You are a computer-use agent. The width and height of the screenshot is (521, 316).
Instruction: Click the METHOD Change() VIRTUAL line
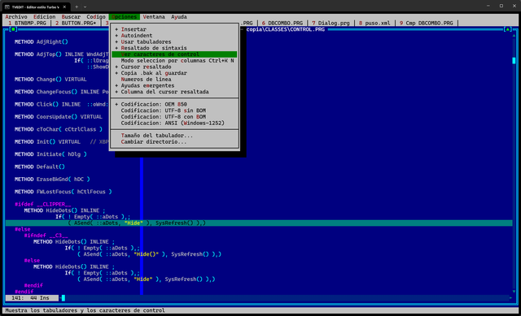tap(50, 80)
